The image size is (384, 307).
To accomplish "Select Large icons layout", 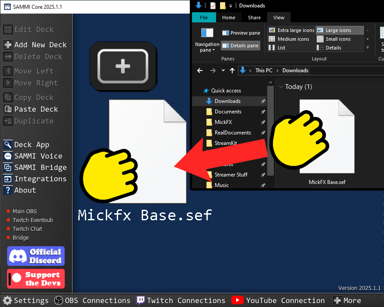I will (340, 30).
